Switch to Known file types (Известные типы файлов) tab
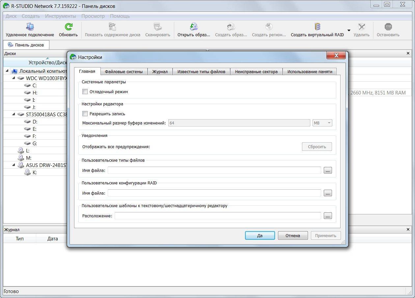The height and width of the screenshot is (298, 415). (201, 71)
